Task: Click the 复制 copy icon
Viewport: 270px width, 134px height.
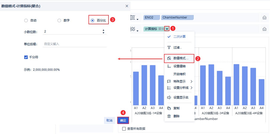Action: (x=169, y=108)
